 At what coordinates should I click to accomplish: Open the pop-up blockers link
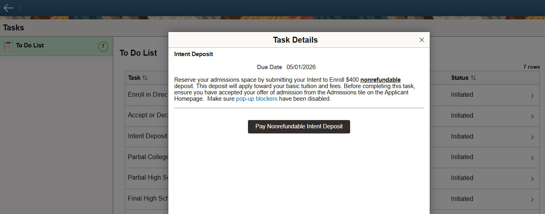[257, 99]
